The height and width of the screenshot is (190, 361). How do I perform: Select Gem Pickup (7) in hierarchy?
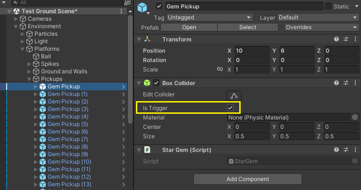[x=67, y=139]
